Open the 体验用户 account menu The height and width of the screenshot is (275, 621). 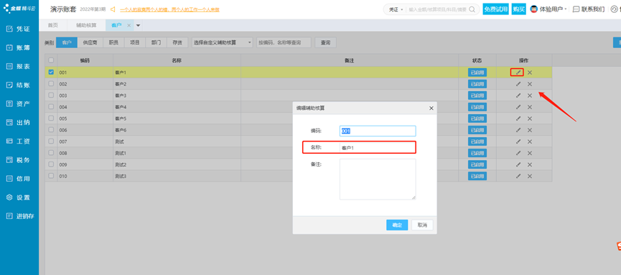coord(548,9)
